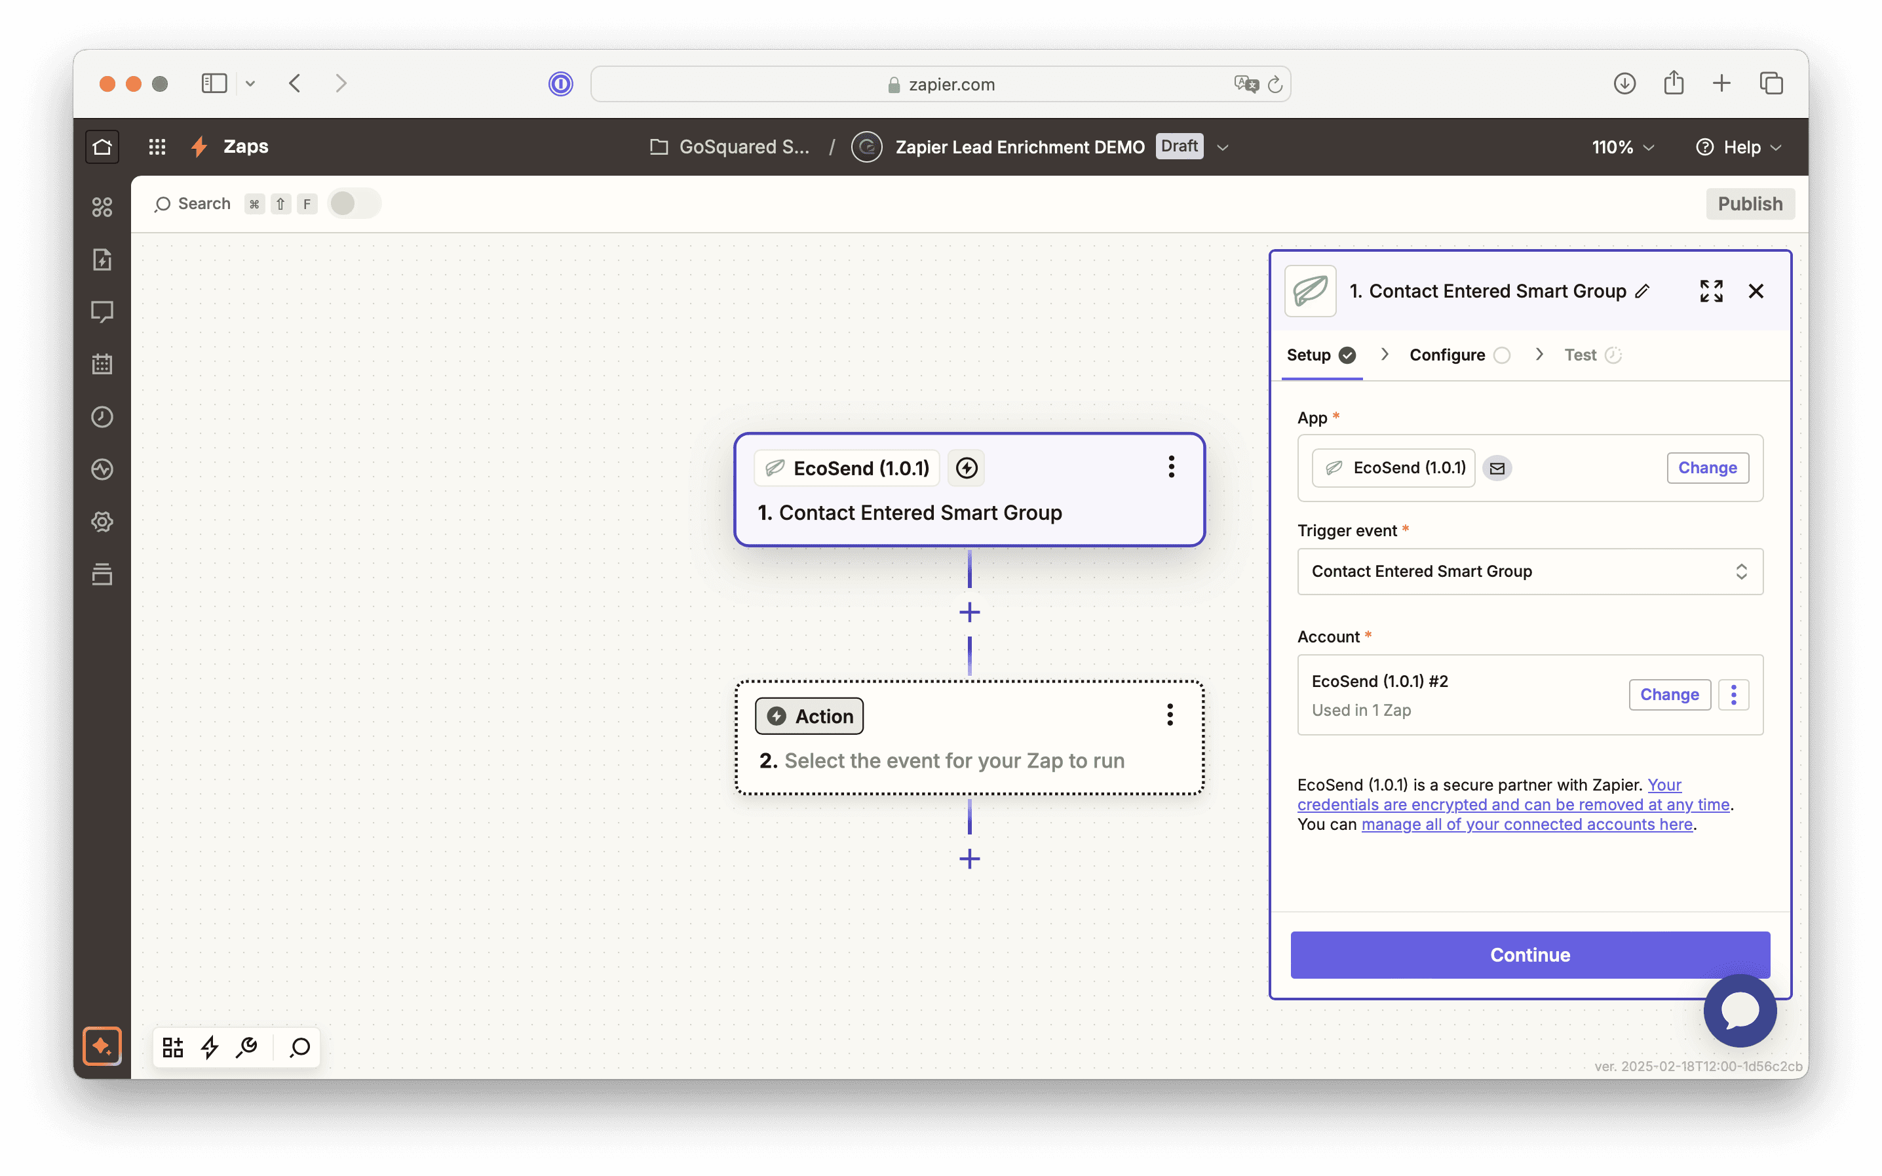
Task: Select the EcoSend trigger step card
Action: [969, 490]
